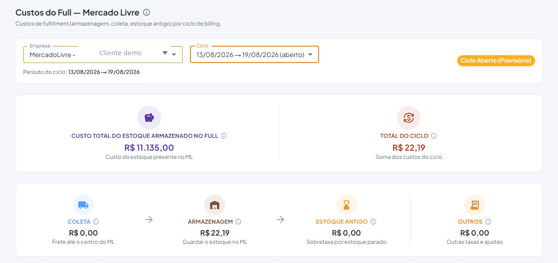Click the blue Coleta truck icon

click(x=83, y=205)
